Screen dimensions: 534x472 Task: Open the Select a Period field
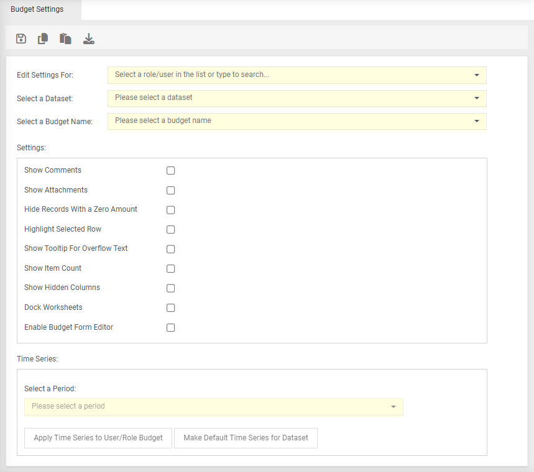pos(213,407)
